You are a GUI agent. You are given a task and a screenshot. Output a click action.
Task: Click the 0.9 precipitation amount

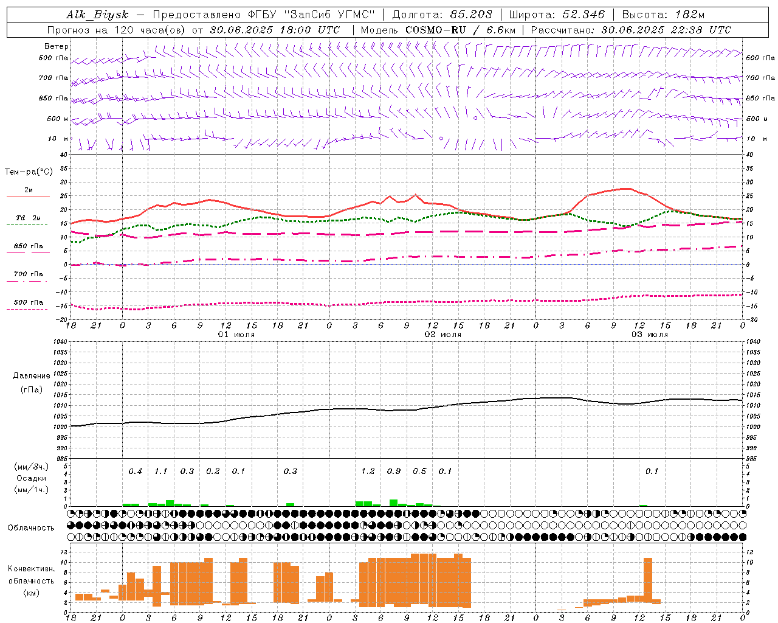(394, 472)
